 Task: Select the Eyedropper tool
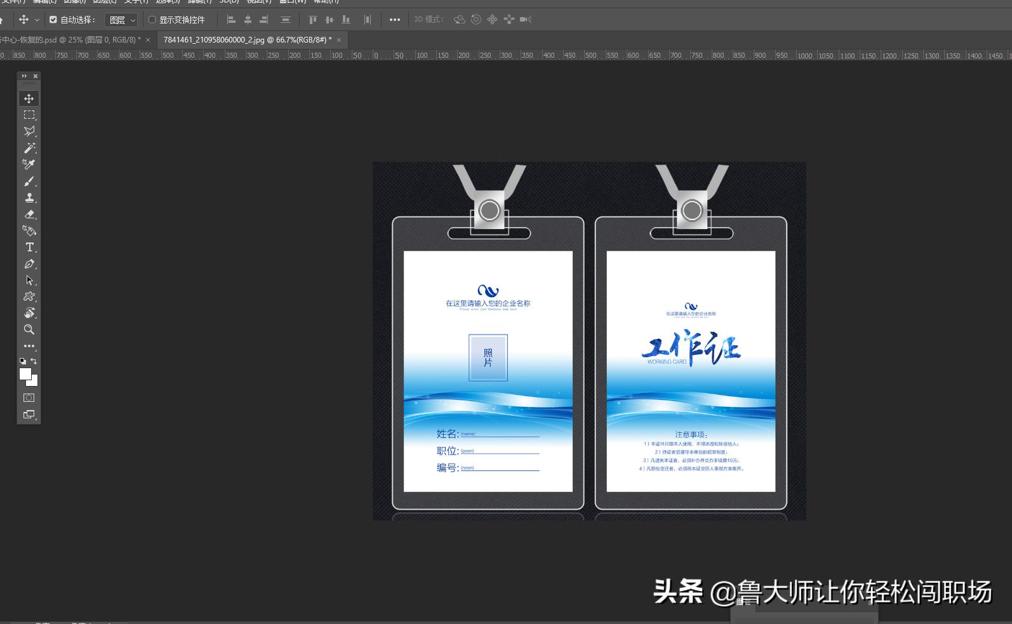click(29, 164)
